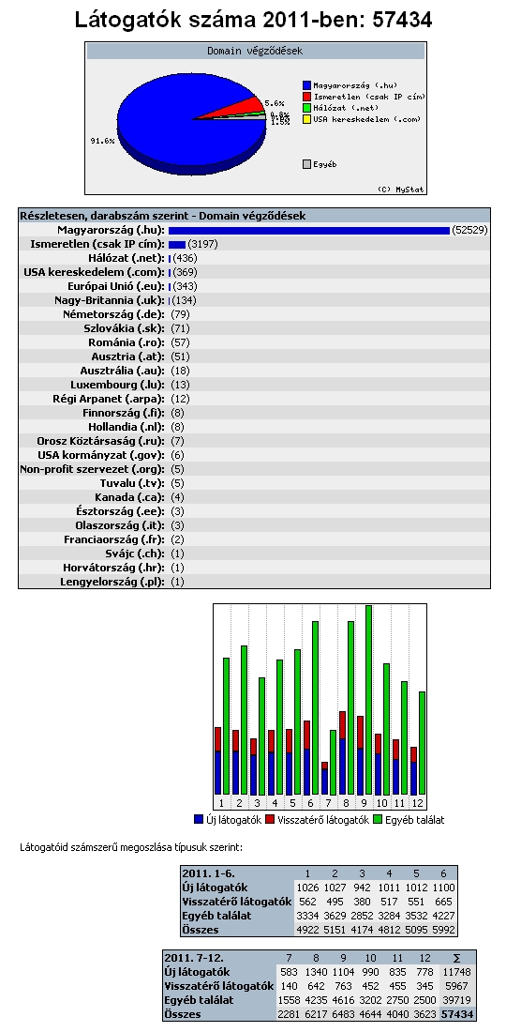The height and width of the screenshot is (1032, 506).
Task: Click the 'Horvátország (.hr):' row label
Action: coord(114,568)
